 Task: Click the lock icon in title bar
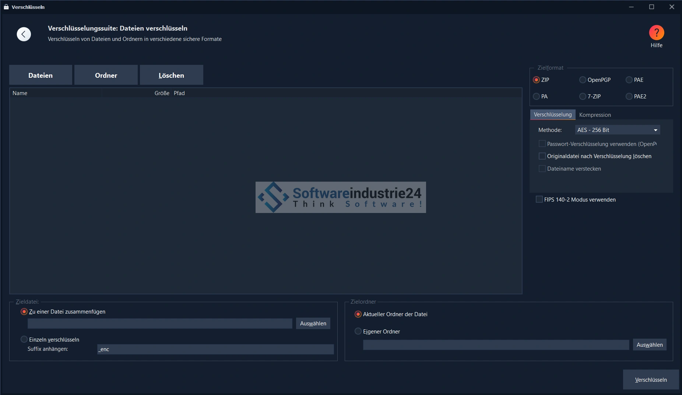point(6,7)
